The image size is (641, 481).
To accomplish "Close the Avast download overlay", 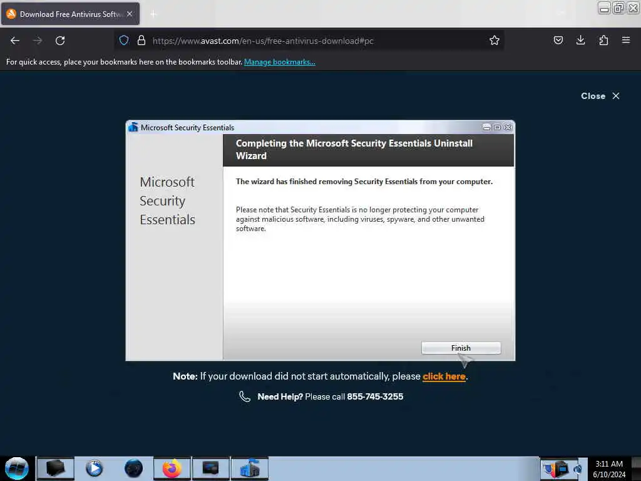I will [x=600, y=96].
